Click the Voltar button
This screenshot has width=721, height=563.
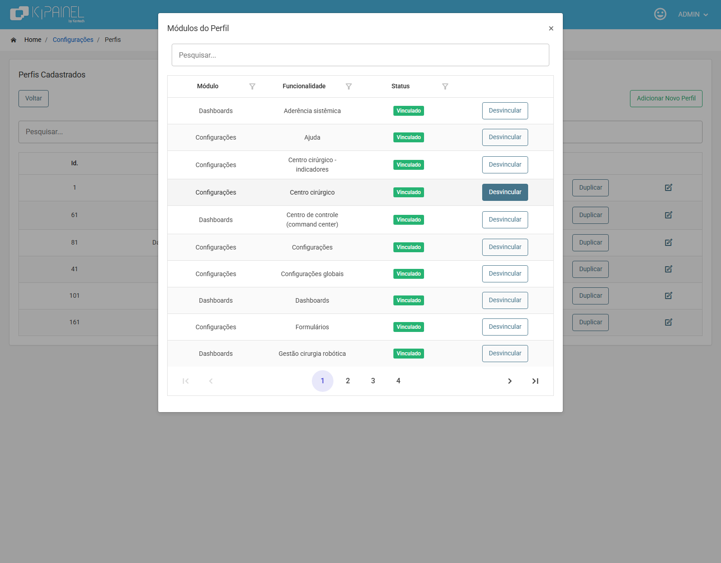33,99
